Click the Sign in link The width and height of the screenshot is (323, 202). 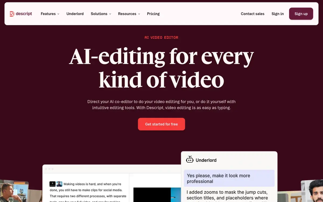(x=278, y=14)
